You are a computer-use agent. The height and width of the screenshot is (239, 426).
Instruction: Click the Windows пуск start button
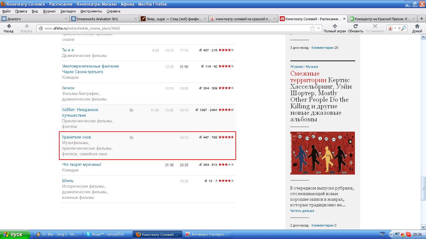[x=15, y=234]
